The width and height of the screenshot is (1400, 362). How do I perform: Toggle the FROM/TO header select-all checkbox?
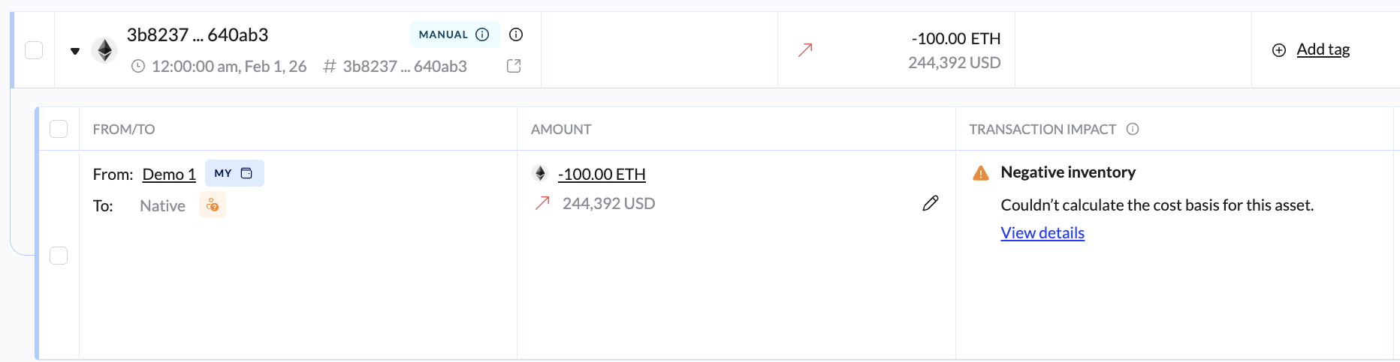[x=59, y=129]
